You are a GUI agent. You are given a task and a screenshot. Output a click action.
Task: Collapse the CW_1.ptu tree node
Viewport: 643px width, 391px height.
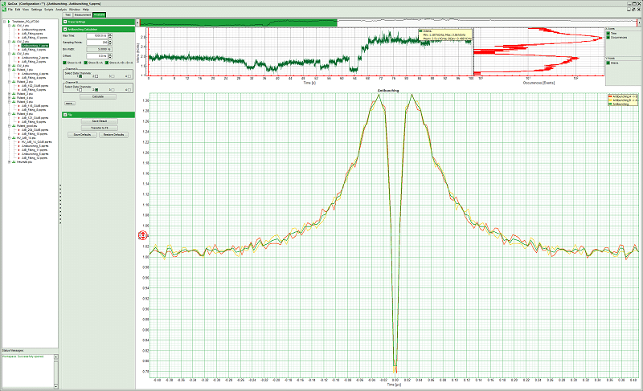coord(9,25)
